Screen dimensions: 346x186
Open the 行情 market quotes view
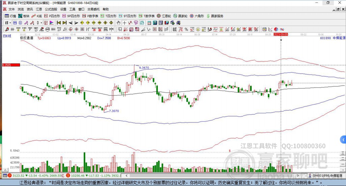(10, 16)
